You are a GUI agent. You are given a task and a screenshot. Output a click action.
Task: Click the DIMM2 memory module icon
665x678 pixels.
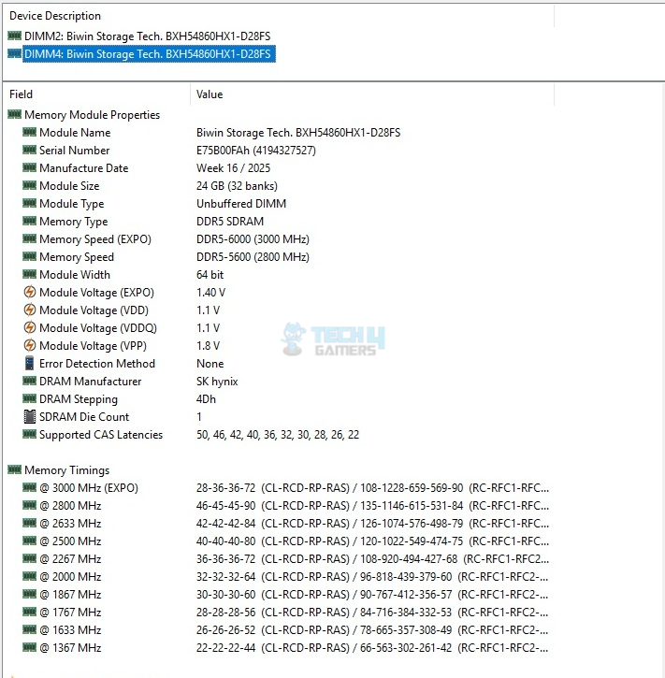15,36
